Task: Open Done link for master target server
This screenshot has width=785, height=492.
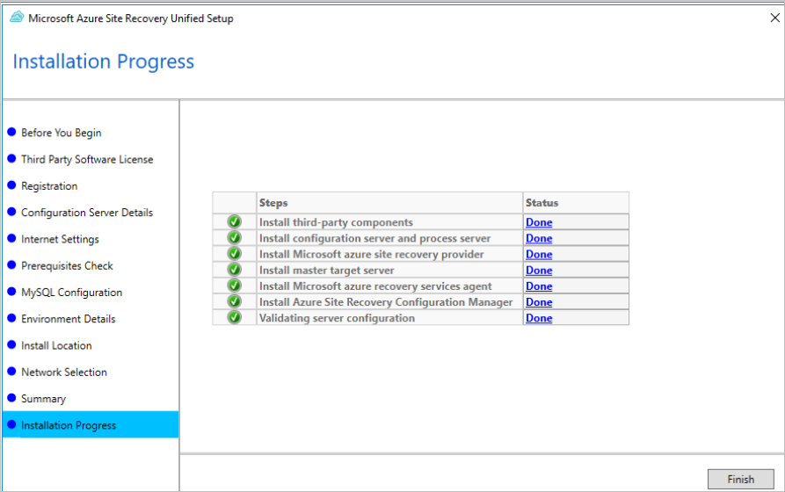Action: point(539,271)
